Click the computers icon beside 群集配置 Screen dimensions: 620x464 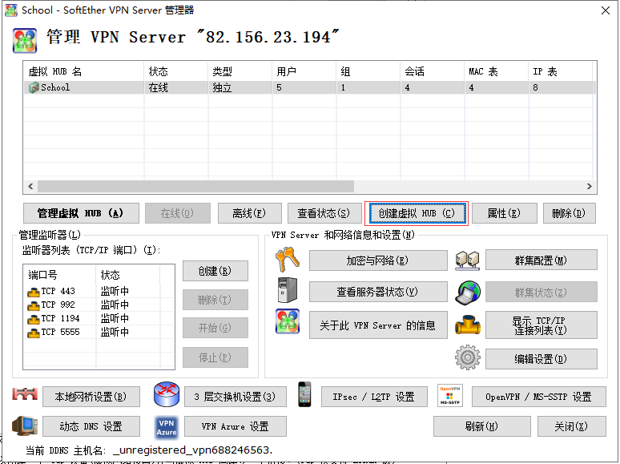coord(466,260)
